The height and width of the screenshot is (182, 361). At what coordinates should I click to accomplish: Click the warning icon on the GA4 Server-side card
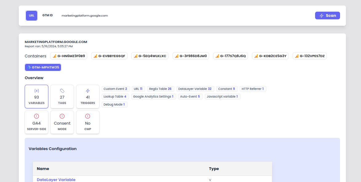click(x=36, y=117)
